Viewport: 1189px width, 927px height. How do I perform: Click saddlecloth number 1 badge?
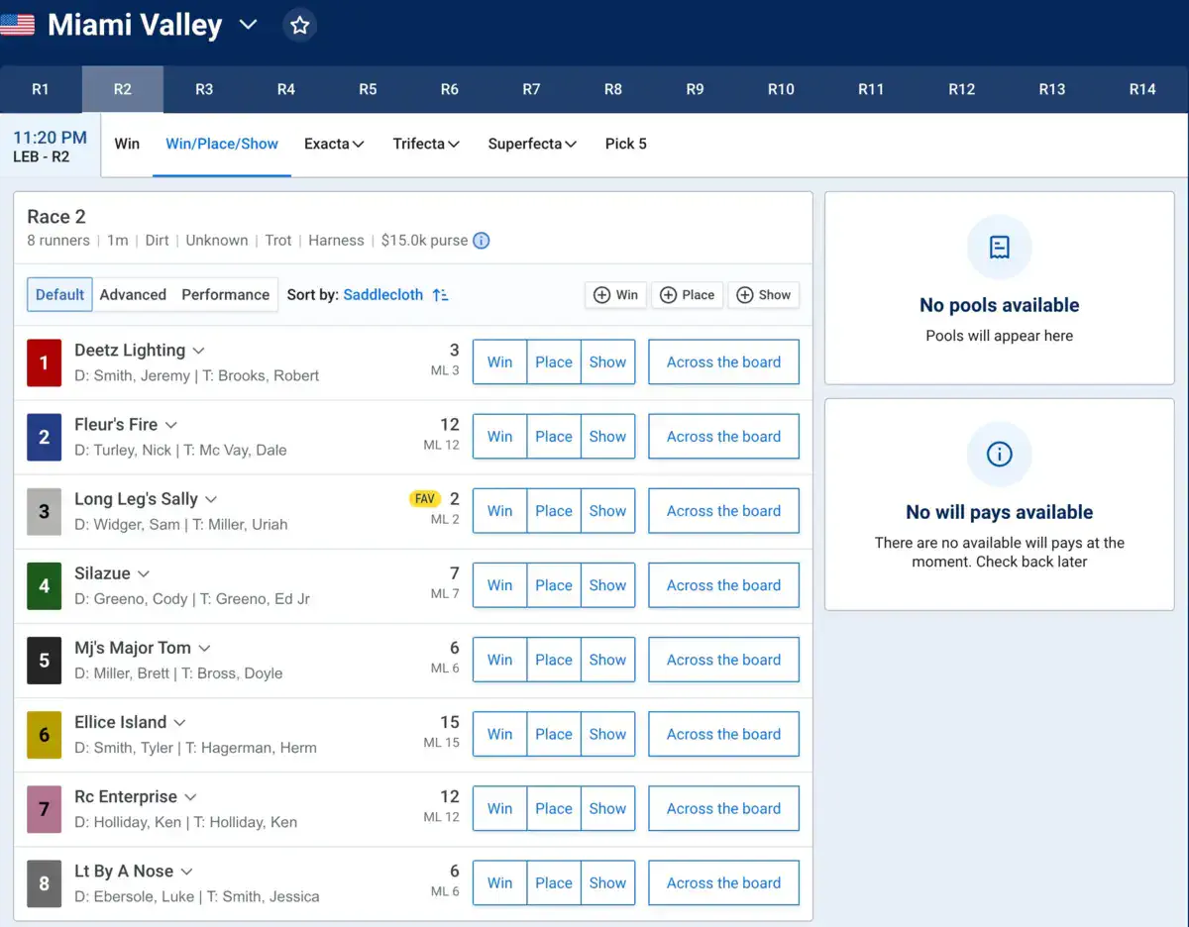[44, 362]
